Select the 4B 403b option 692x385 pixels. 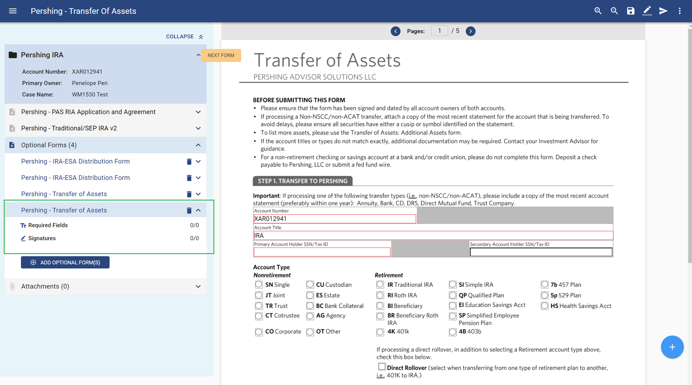[x=453, y=332]
